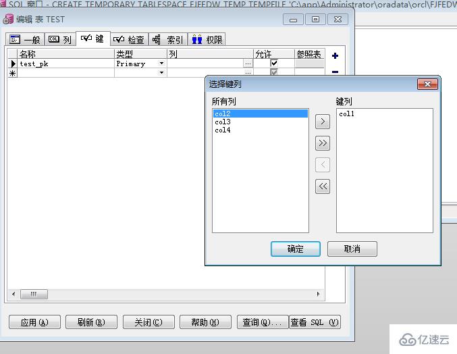The width and height of the screenshot is (457, 354).
Task: Select the 键 tab
Action: coord(93,39)
